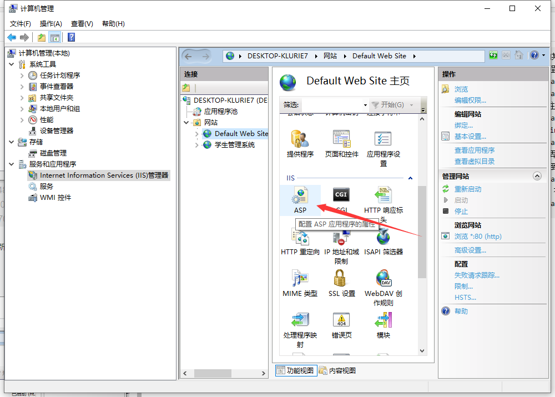The width and height of the screenshot is (555, 397).
Task: Expand the 存储 node in the left tree
Action: [12, 142]
